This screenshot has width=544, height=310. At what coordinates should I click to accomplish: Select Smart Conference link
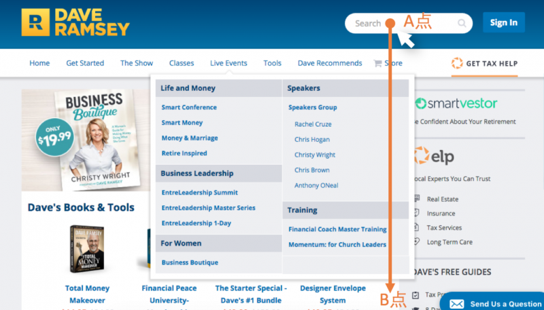(189, 107)
